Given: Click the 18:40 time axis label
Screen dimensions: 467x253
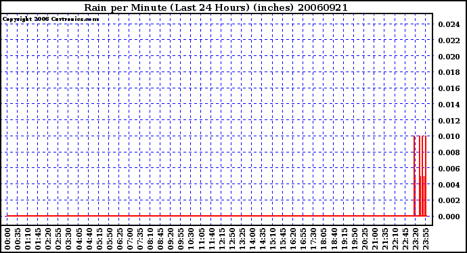Looking at the screenshot, I should (334, 239).
